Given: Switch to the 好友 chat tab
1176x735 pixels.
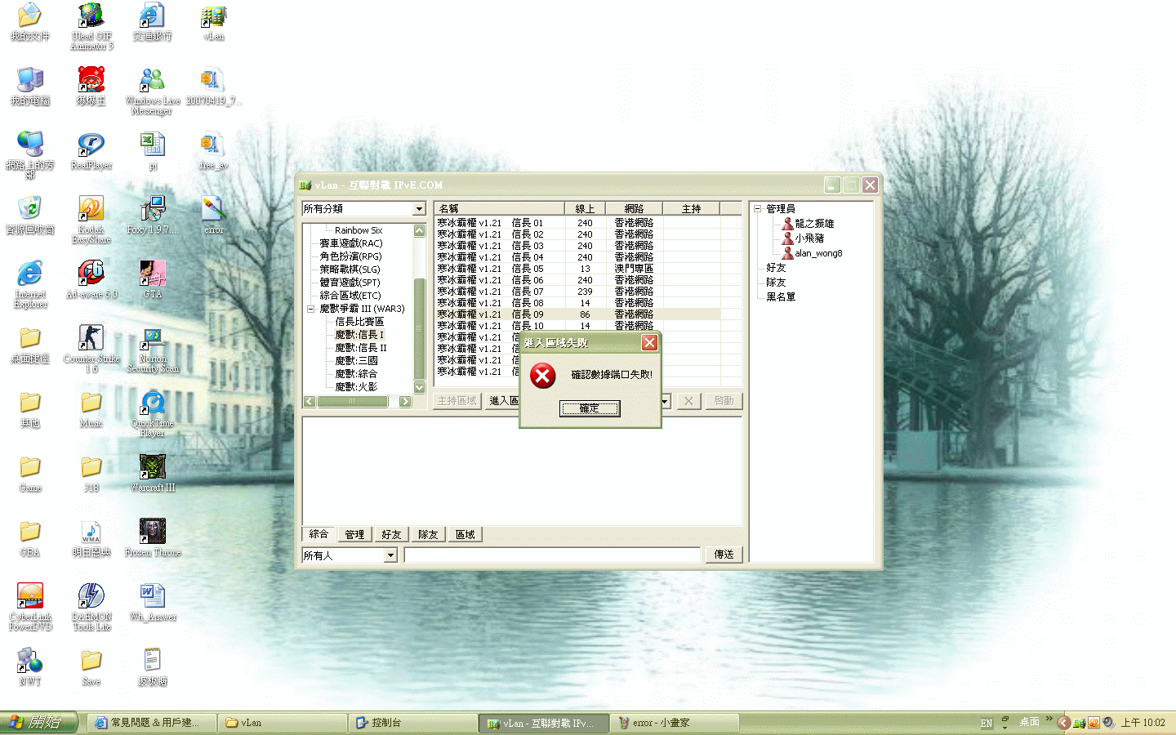Looking at the screenshot, I should tap(391, 535).
